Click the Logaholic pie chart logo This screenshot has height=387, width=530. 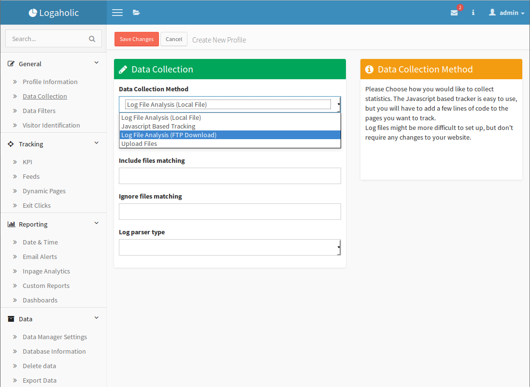tap(33, 13)
